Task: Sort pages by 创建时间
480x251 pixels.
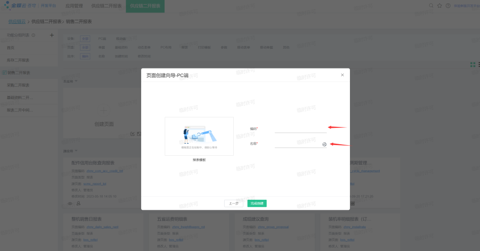Action: [x=121, y=56]
